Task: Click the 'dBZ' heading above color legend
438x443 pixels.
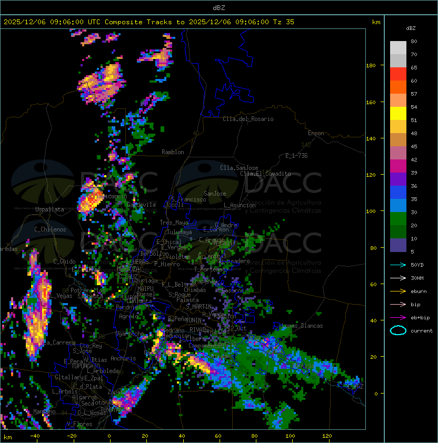Action: coord(411,28)
